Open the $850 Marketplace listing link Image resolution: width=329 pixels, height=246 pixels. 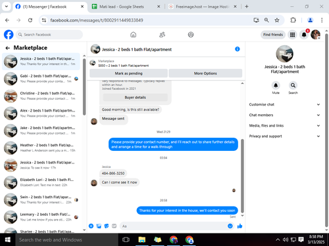pos(124,66)
